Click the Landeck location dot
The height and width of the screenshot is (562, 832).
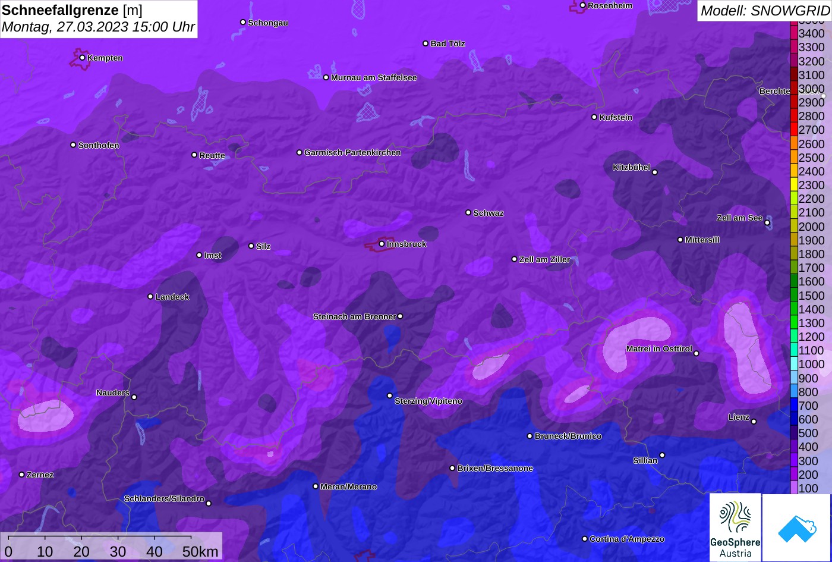150,297
